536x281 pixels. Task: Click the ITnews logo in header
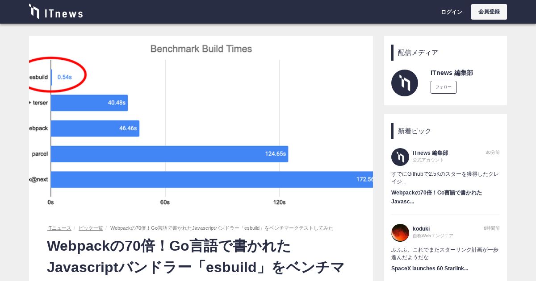point(56,12)
